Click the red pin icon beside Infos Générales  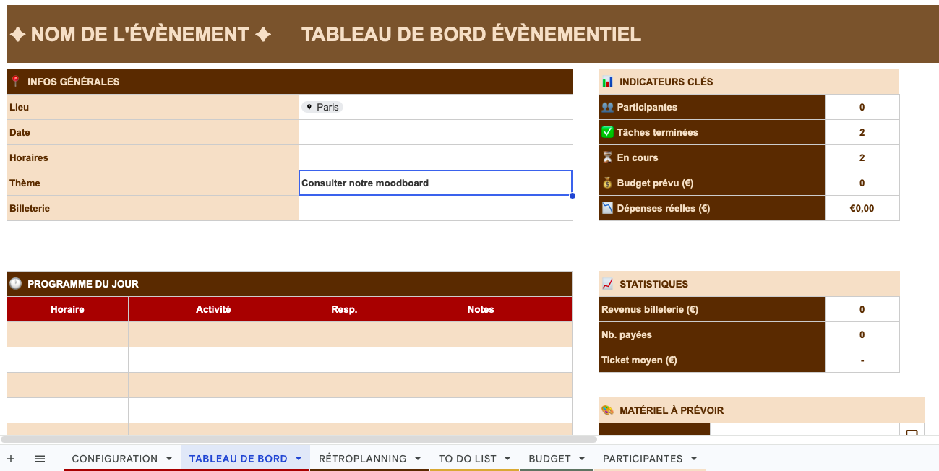(x=15, y=82)
